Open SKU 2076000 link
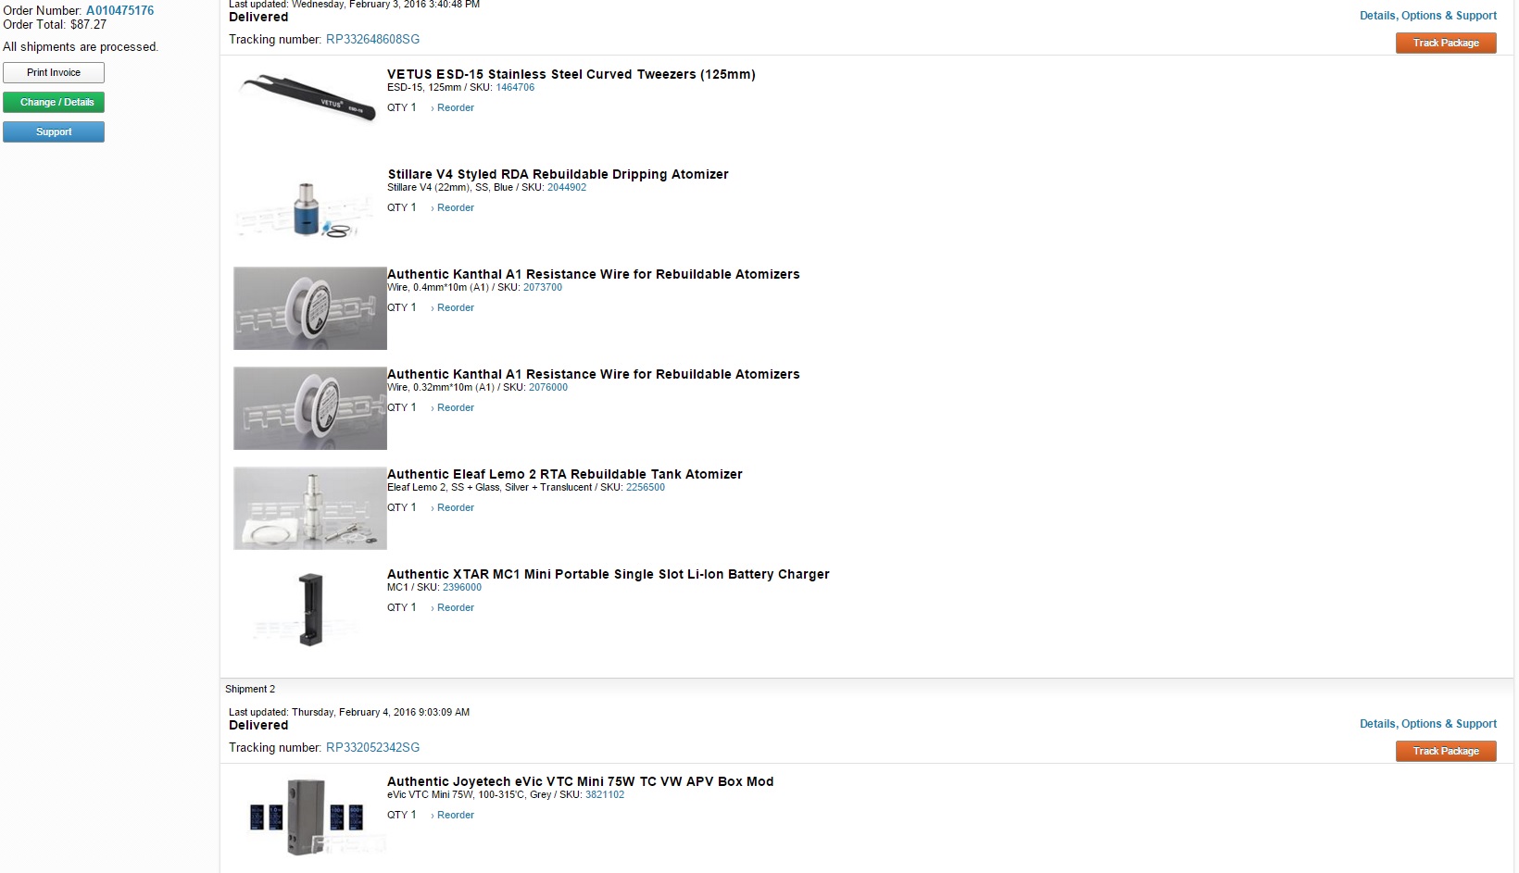 [x=548, y=387]
